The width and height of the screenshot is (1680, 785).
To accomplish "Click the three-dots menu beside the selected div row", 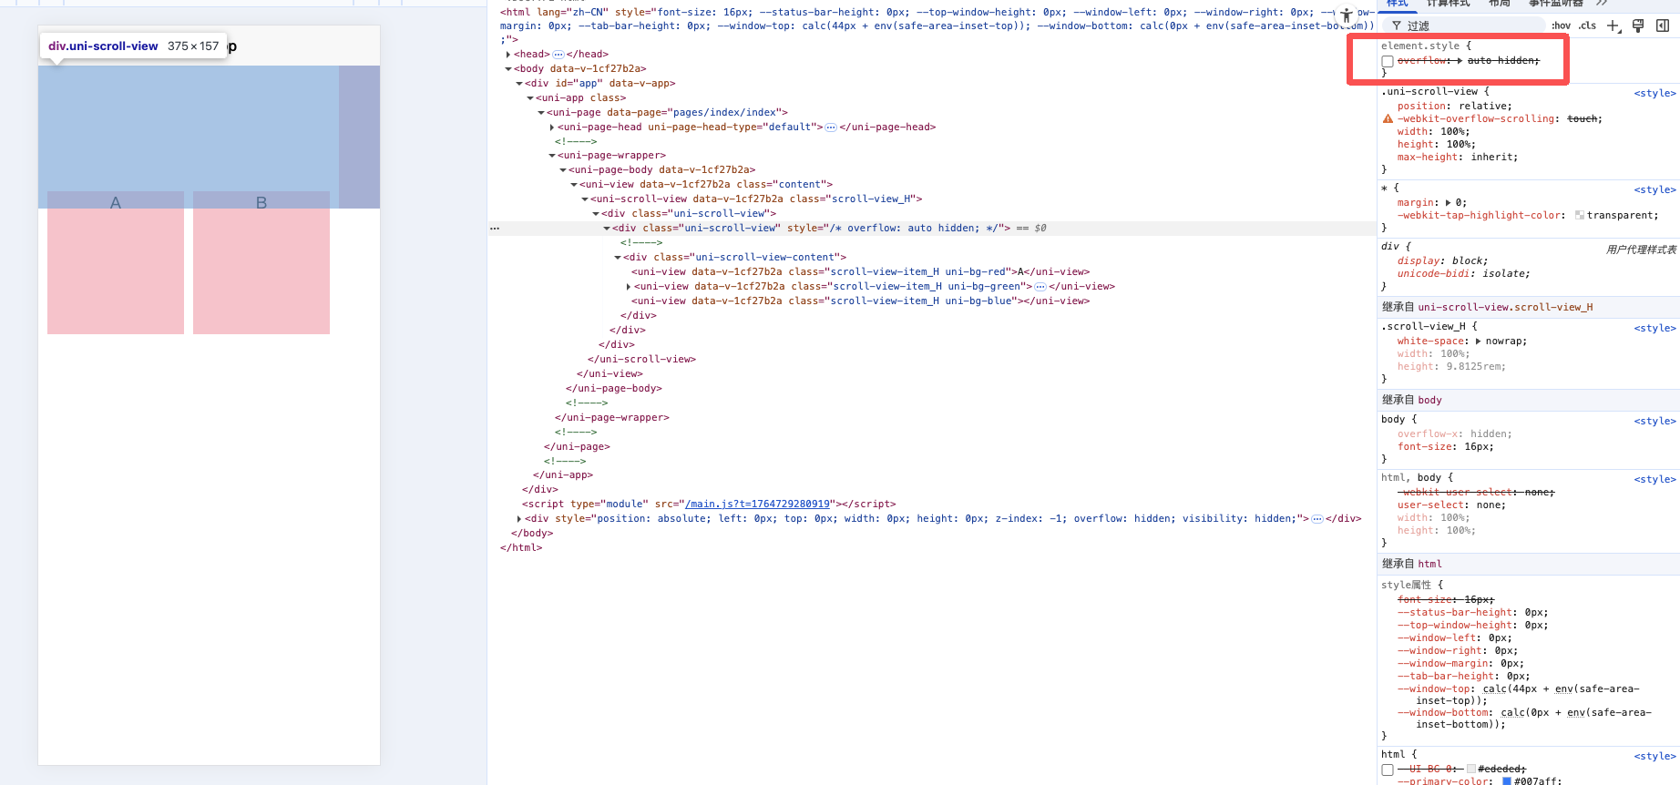I will tap(495, 229).
